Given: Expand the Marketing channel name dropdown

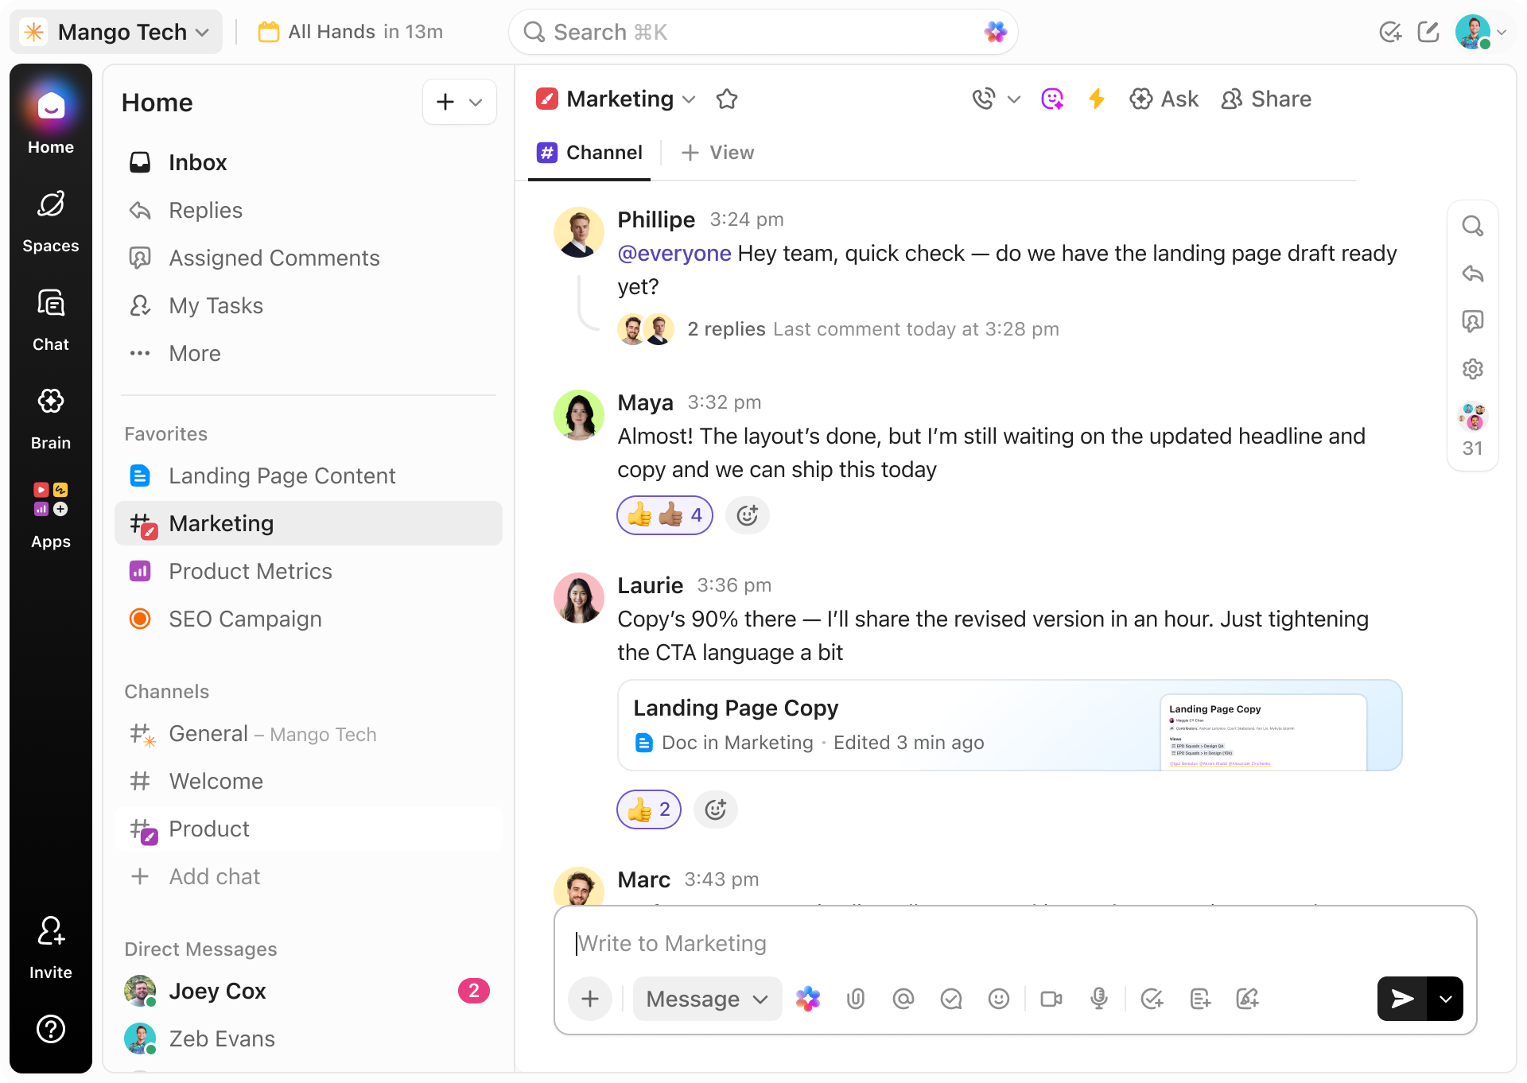Looking at the screenshot, I should point(689,100).
